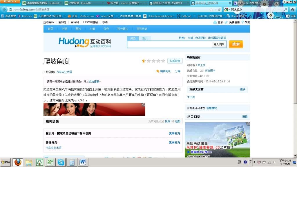Expand hidden system tray icons

coord(254,162)
